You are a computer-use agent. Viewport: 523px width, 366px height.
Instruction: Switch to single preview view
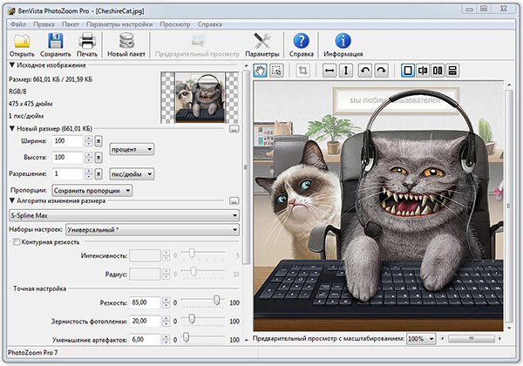pos(408,71)
